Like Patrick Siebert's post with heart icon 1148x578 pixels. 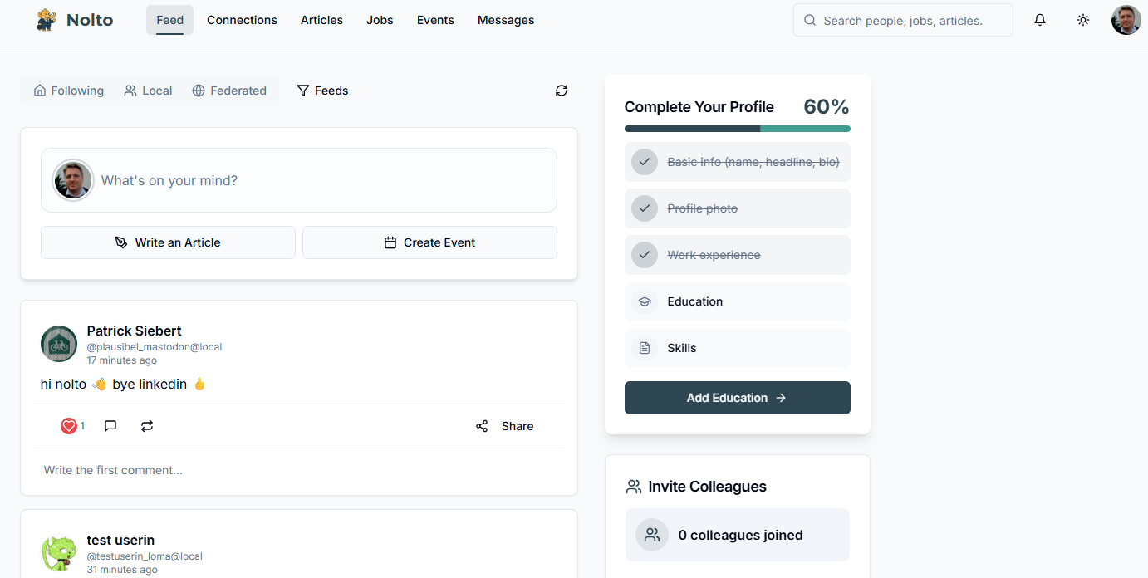click(69, 426)
